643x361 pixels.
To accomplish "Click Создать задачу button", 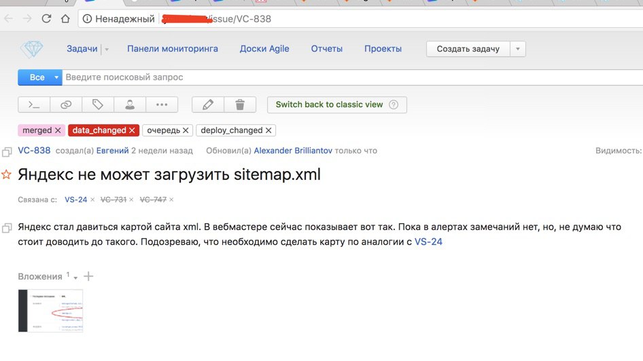I will (468, 49).
